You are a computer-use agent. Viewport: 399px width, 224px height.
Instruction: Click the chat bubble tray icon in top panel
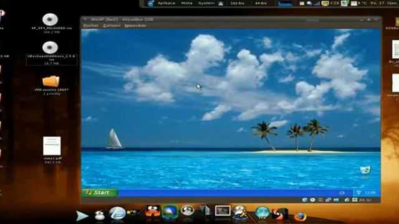pyautogui.click(x=309, y=3)
